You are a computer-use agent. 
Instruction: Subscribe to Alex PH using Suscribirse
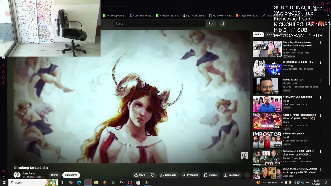71,175
